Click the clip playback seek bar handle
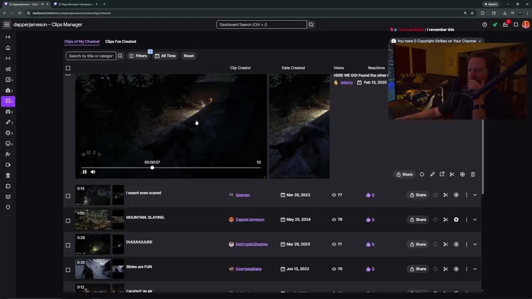Viewport: 532px width, 299px height. coord(152,167)
